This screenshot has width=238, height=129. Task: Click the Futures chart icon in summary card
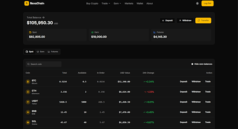pos(154,32)
